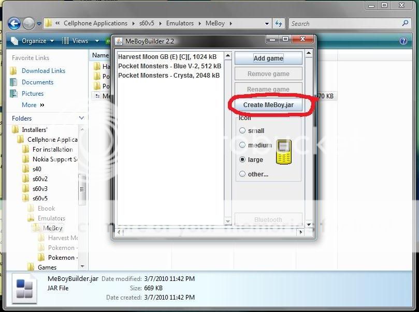Click the MeBoyBuilder Java title icon

(119, 41)
